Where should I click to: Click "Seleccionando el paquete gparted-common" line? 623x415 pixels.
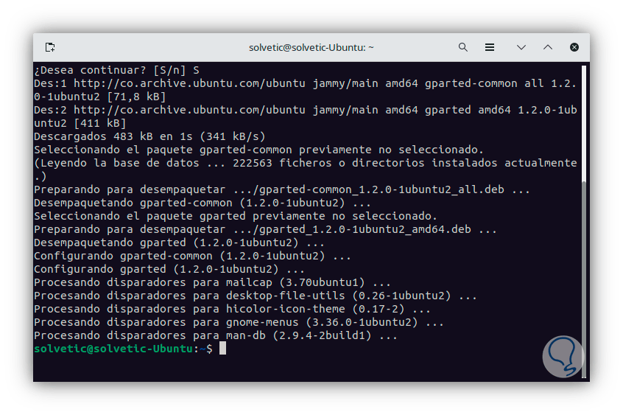258,150
